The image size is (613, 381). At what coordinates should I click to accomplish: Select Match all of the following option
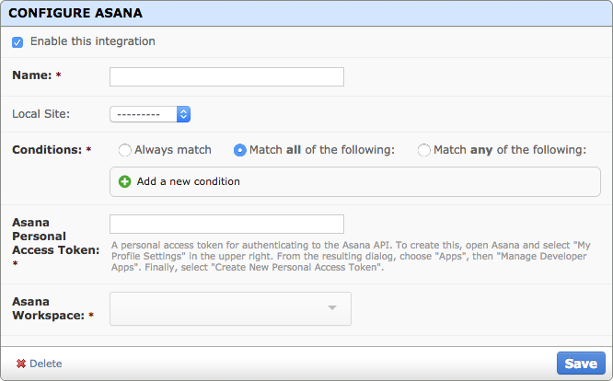tap(239, 150)
